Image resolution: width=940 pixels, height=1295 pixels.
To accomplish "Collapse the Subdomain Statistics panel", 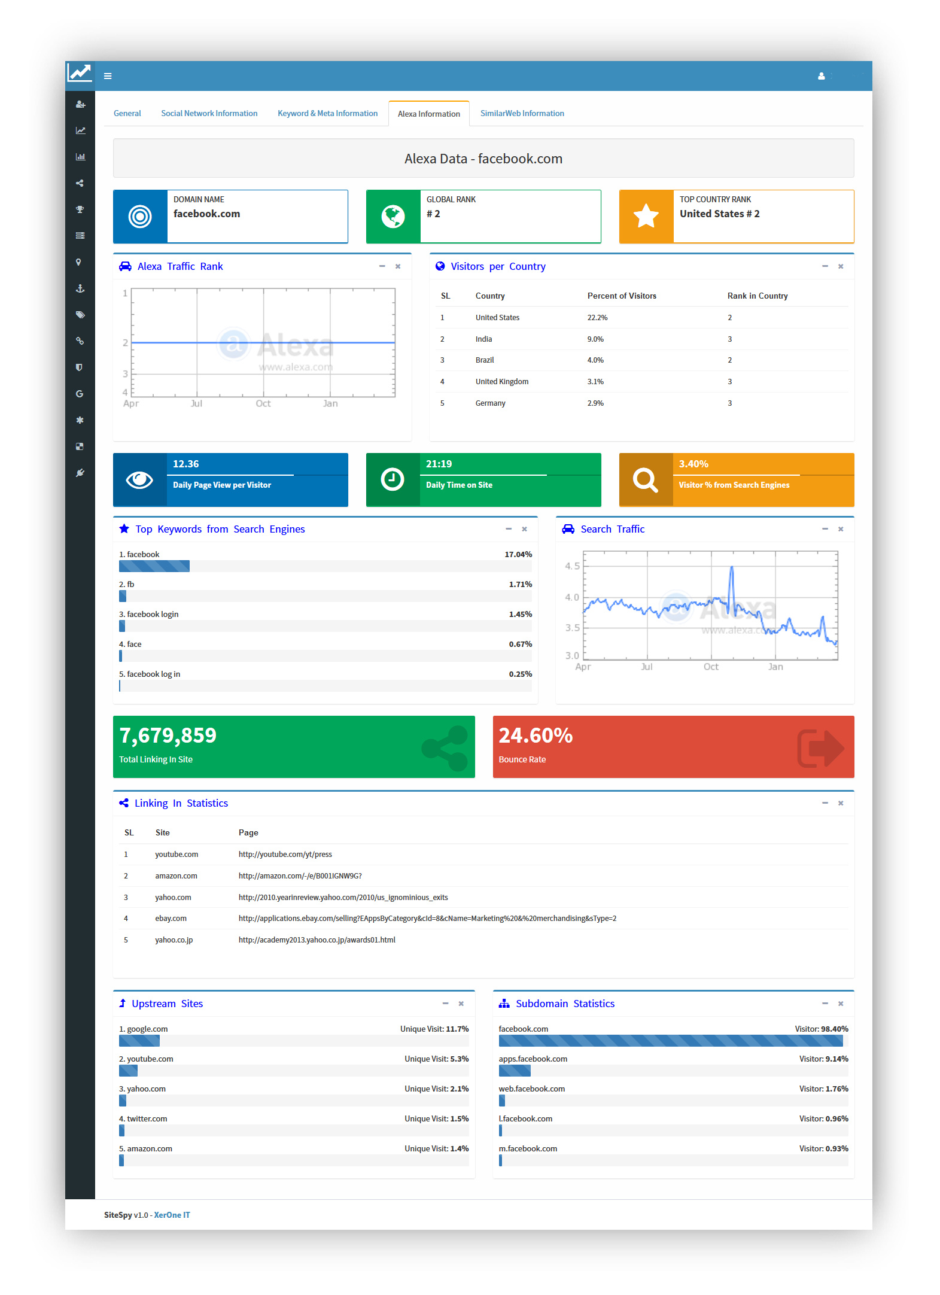I will tap(825, 1004).
